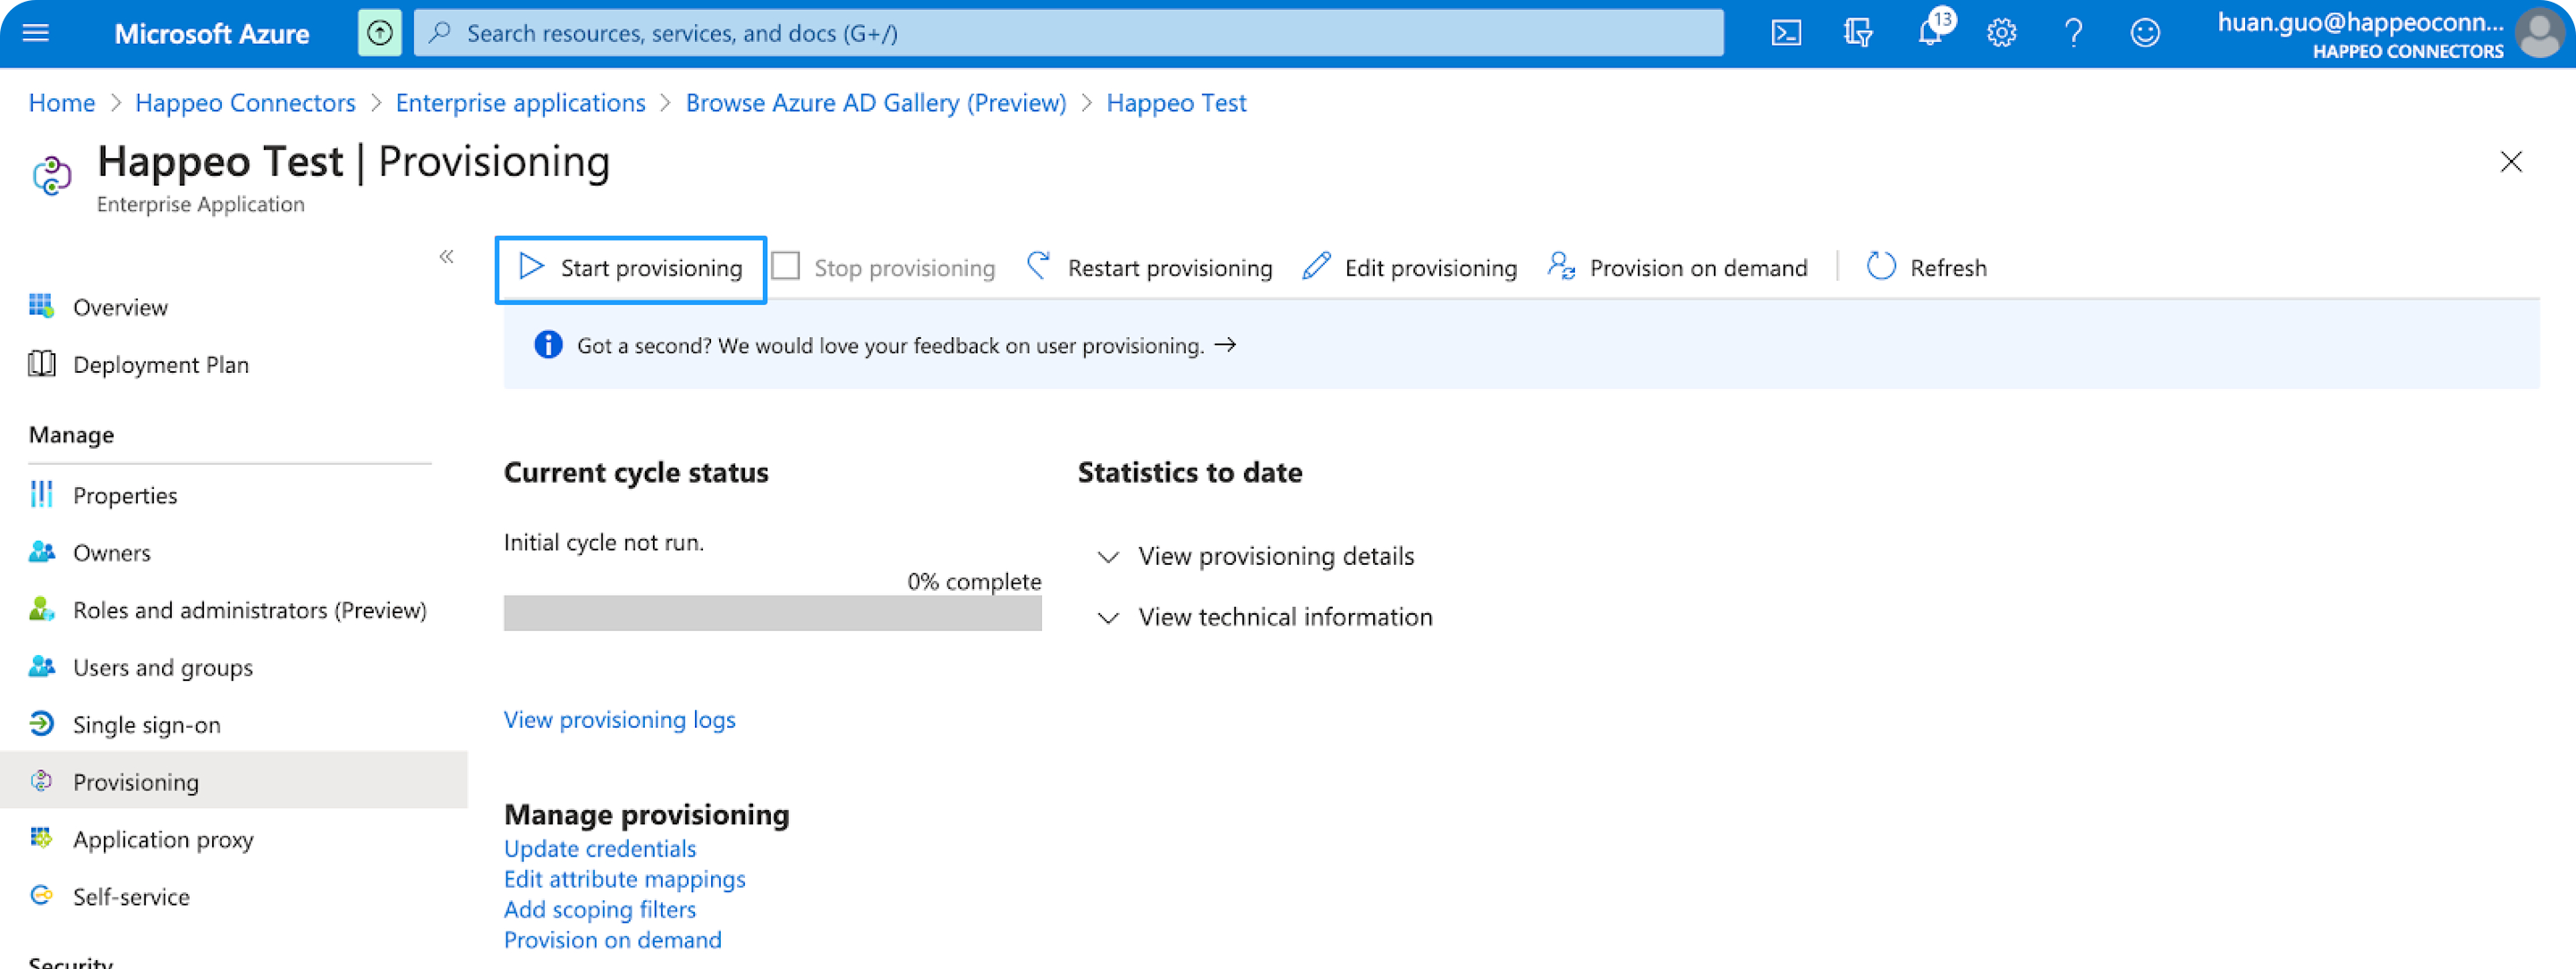Open Cloud Shell icon in top bar
This screenshot has width=2576, height=969.
1786,33
